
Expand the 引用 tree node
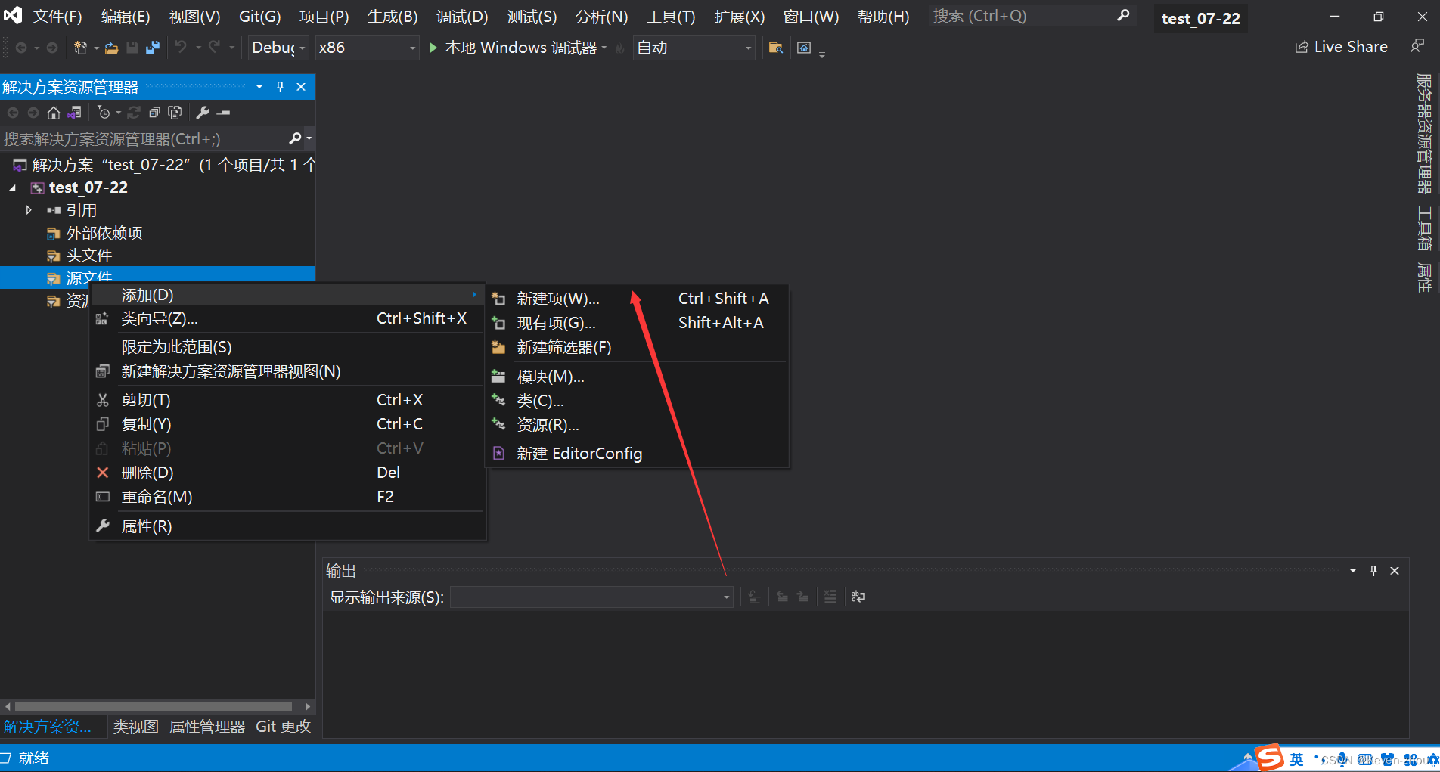click(x=29, y=210)
